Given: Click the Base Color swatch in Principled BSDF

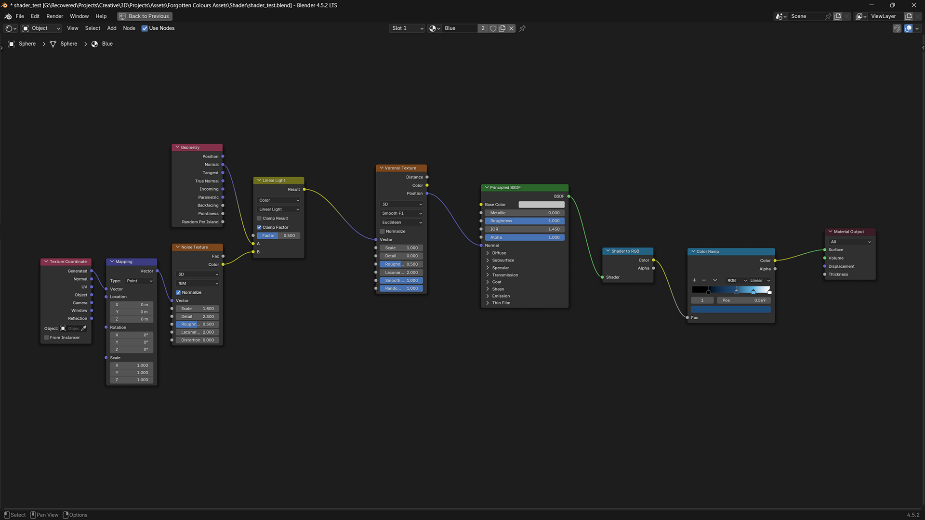Looking at the screenshot, I should click(541, 205).
